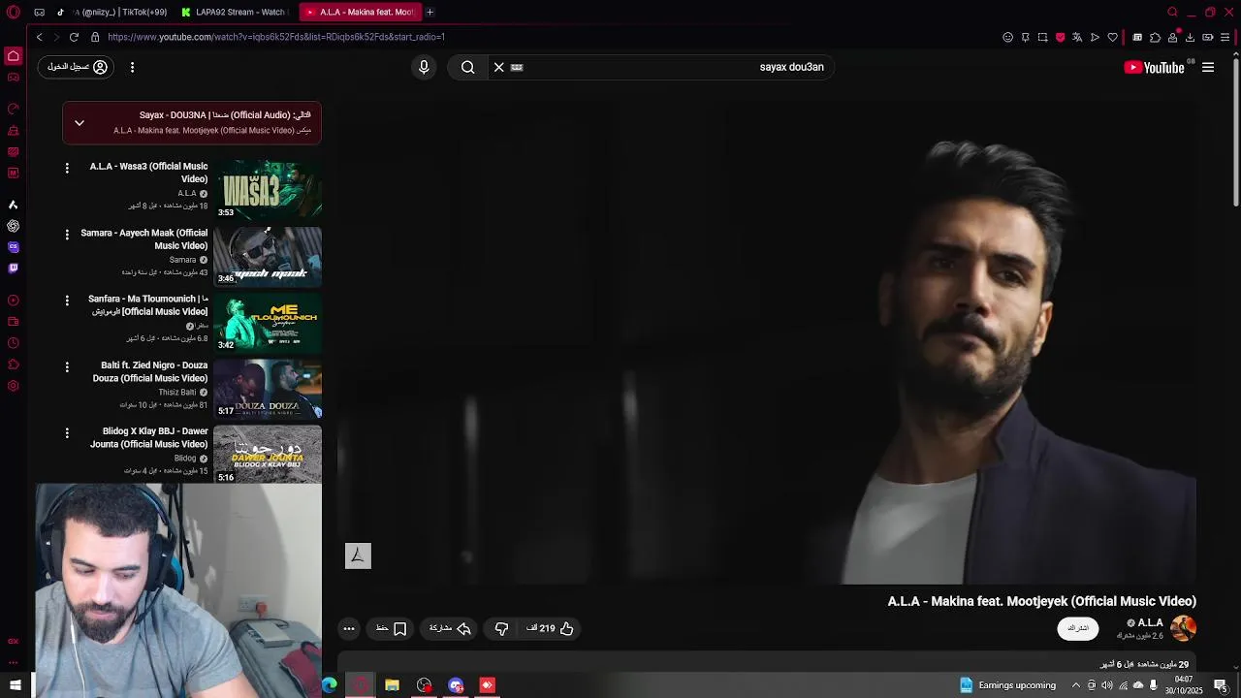This screenshot has width=1241, height=698.
Task: Open the A.L.A - Wasa3 video thumbnail
Action: [268, 189]
